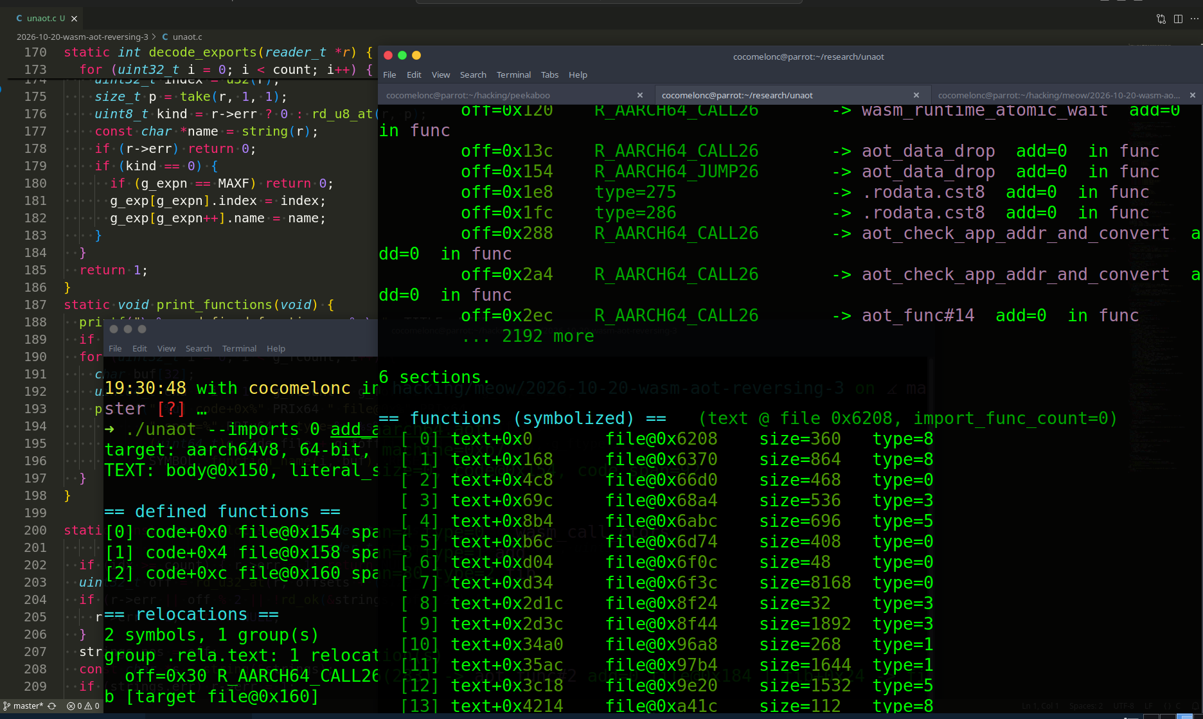1203x719 pixels.
Task: Click line number 187 in editor gutter
Action: click(x=35, y=305)
